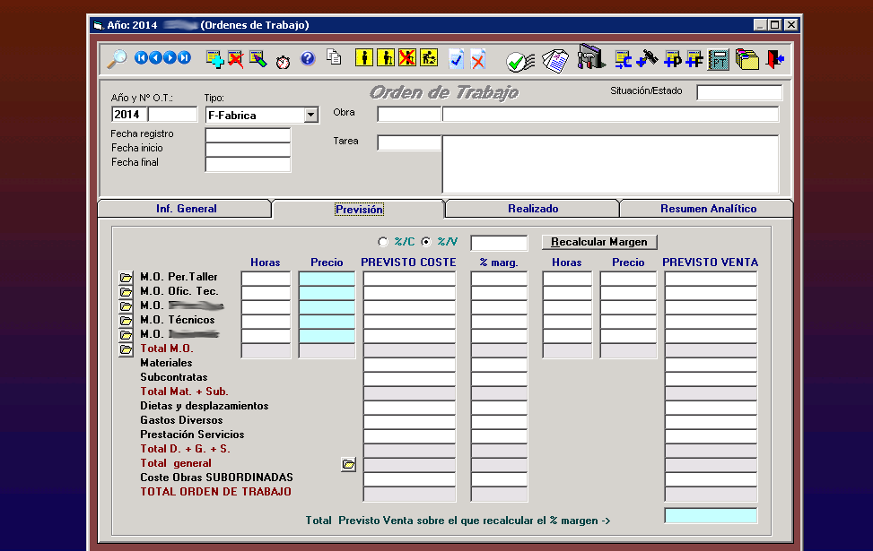Click the document with blue checkmark icon
Viewport: 873px width, 551px height.
[457, 59]
